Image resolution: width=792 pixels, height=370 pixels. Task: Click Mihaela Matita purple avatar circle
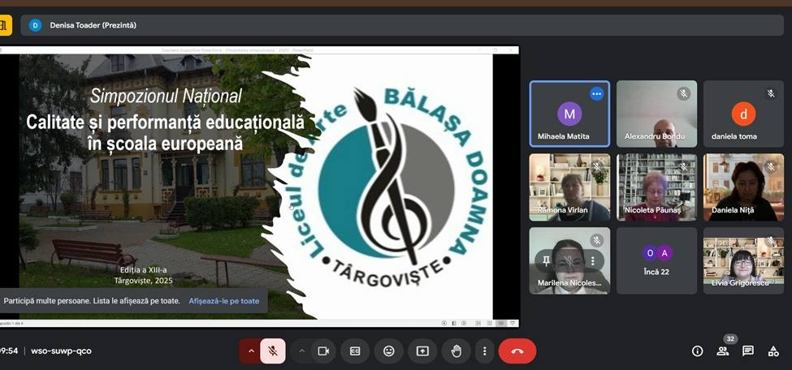(569, 114)
